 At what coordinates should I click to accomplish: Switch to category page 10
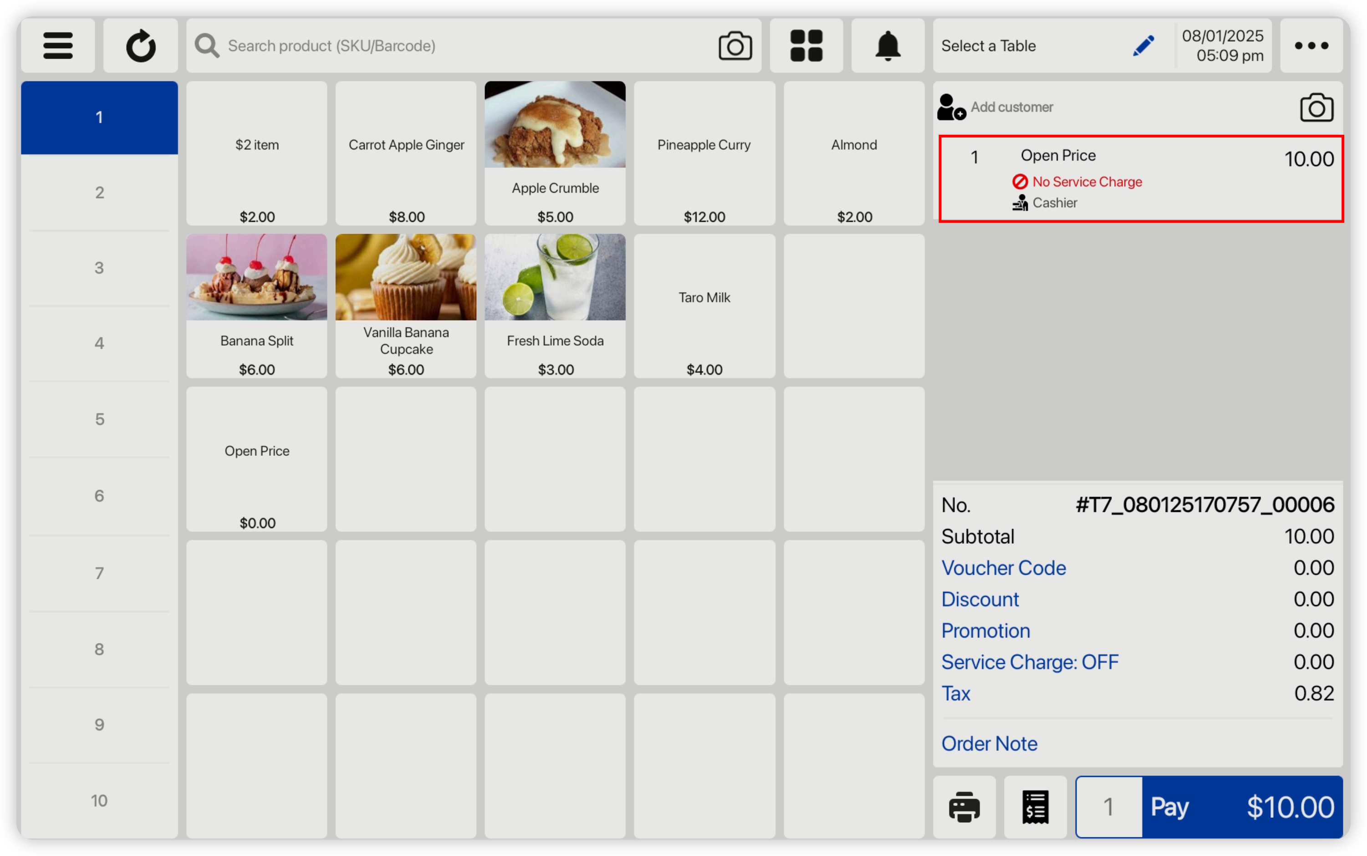click(99, 800)
